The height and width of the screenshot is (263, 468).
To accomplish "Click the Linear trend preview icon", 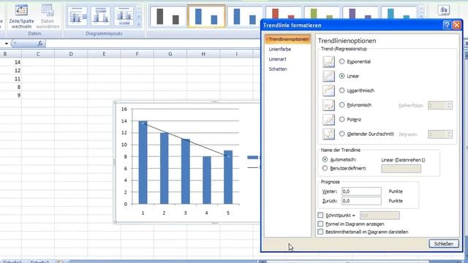I will (328, 76).
